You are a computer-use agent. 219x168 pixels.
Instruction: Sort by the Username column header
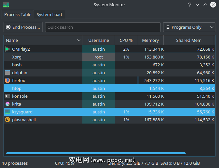pyautogui.click(x=98, y=41)
